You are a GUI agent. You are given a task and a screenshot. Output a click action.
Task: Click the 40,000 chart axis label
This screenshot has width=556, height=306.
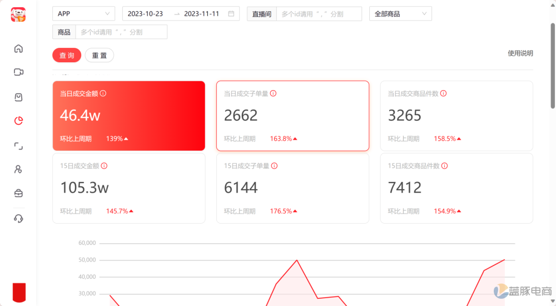pyautogui.click(x=87, y=277)
